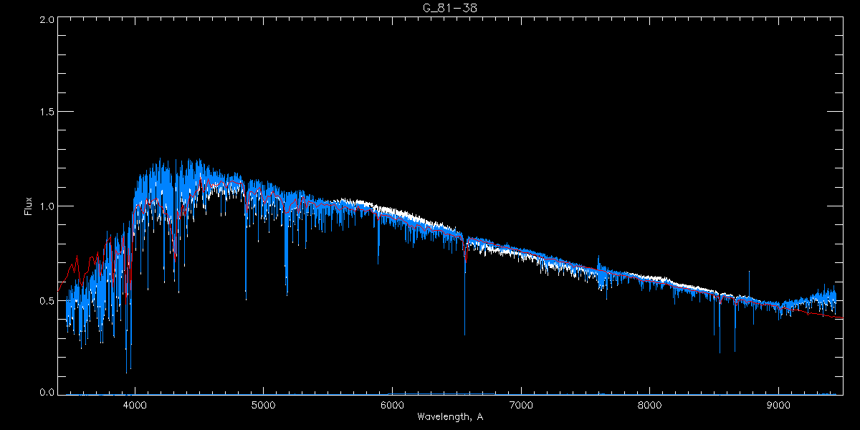860x430 pixels.
Task: Click the 0.0 flux tick label
Action: [x=47, y=393]
